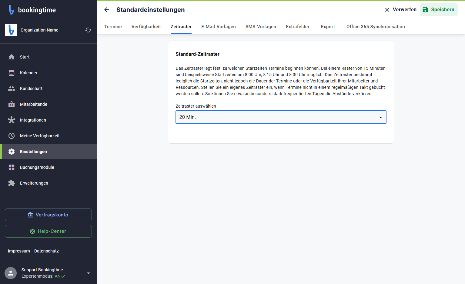Click the Mitarbeitende badge icon

click(12, 104)
